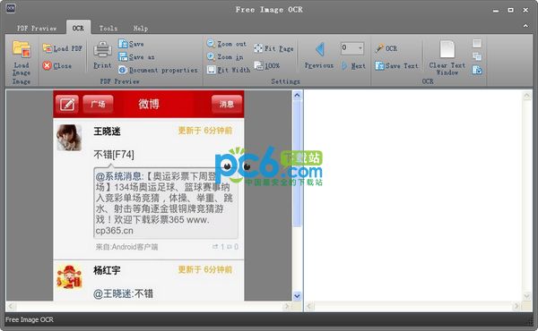Choose Save as option
The image size is (538, 331).
point(136,57)
